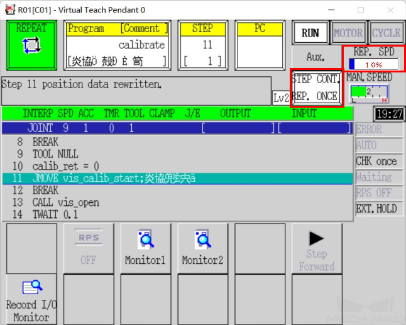Click the AUTO status indicator
Viewport: 406px width, 325px height.
(380, 145)
